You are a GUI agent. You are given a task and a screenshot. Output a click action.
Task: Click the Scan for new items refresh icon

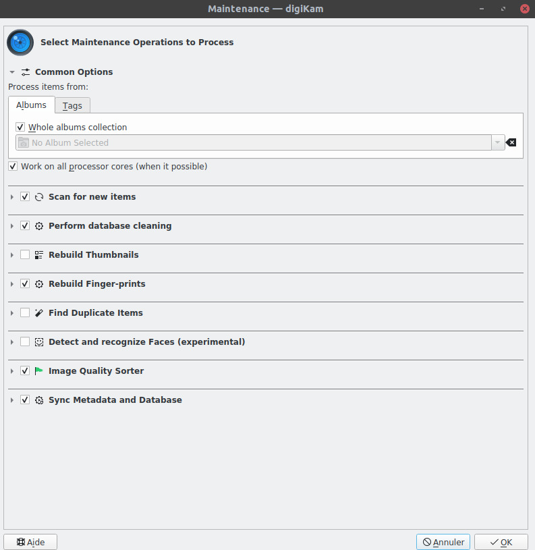39,197
